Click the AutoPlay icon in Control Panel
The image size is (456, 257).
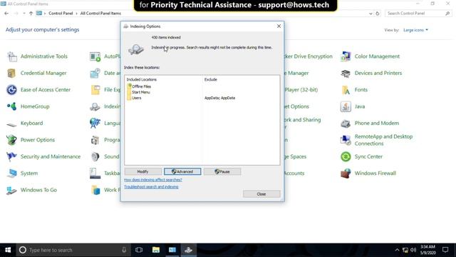[x=95, y=56]
